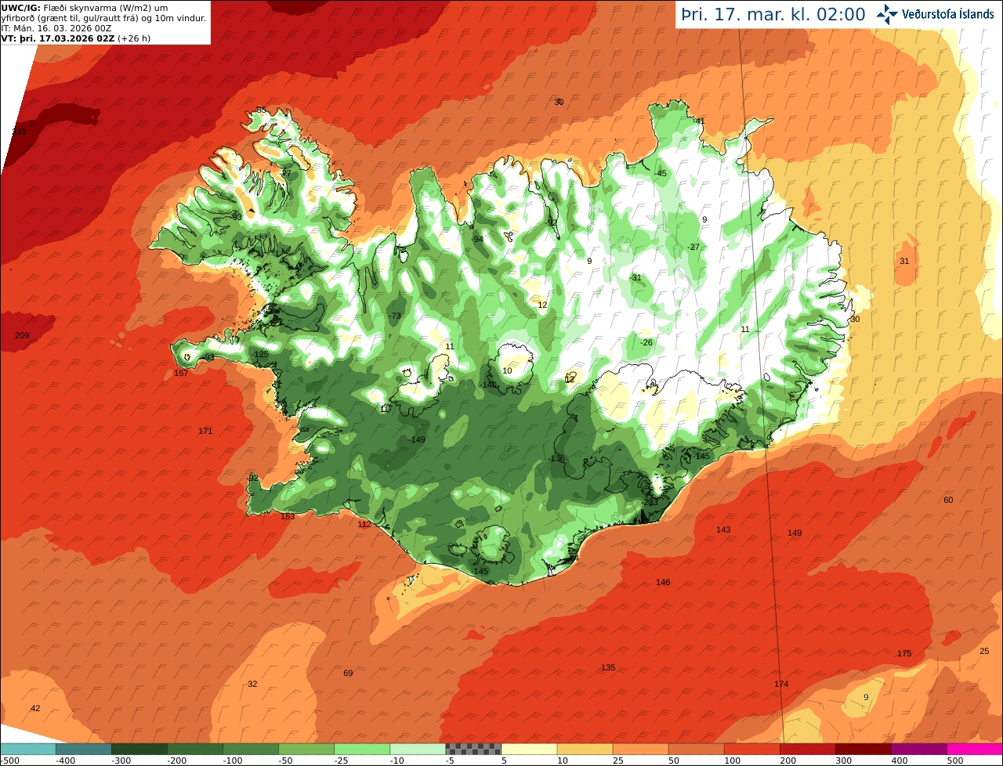Image resolution: width=1003 pixels, height=766 pixels.
Task: Pick the light green swatch between -25 and -10
Action: 361,749
